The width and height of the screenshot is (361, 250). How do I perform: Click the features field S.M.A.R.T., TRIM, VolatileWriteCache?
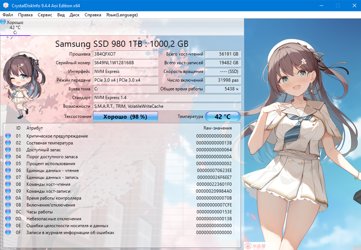pos(167,106)
